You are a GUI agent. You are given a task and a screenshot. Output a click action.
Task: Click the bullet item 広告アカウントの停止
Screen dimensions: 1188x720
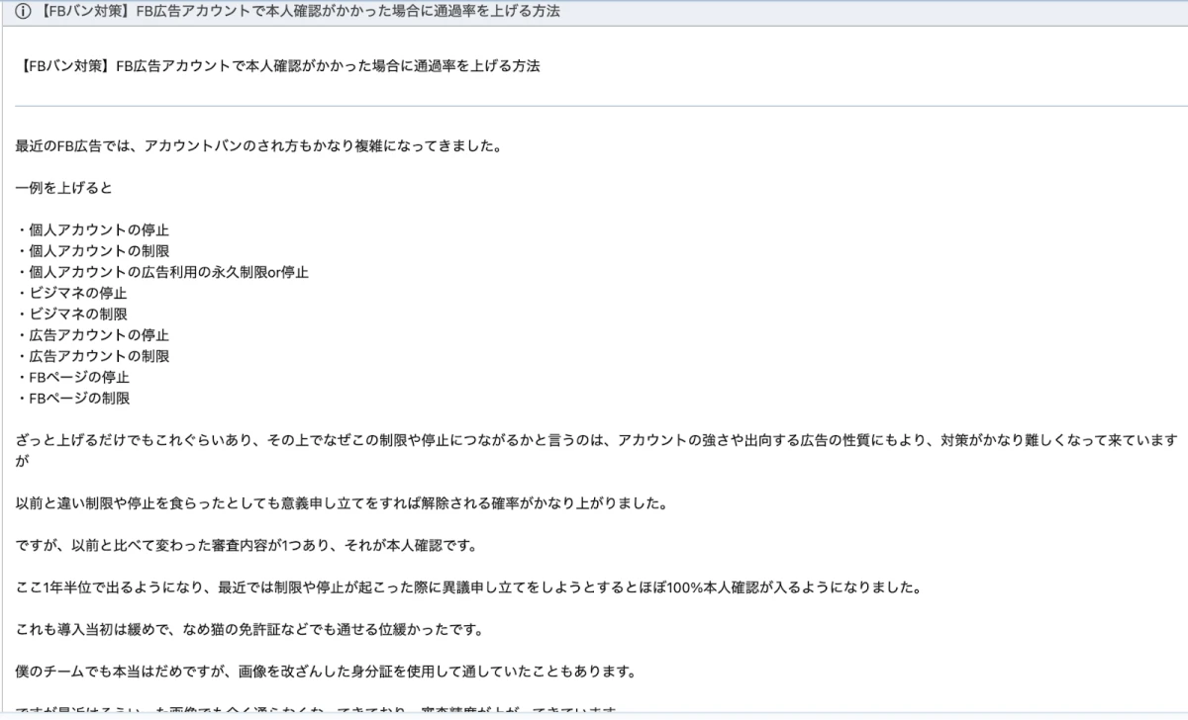[x=93, y=335]
